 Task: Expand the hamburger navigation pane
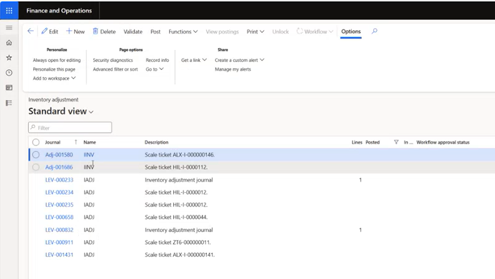9,28
